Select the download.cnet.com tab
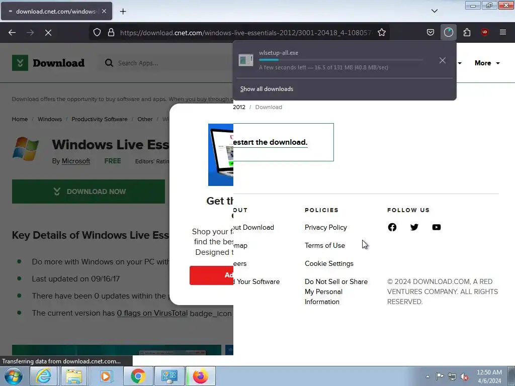 click(x=56, y=11)
